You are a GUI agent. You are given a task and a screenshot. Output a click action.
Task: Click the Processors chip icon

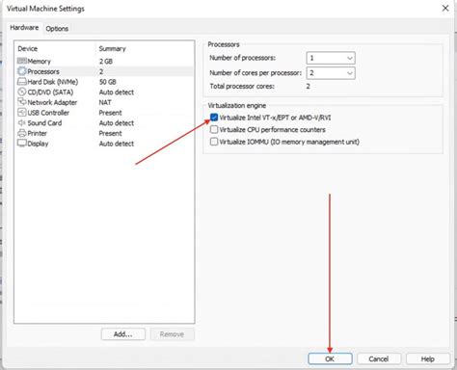(22, 71)
